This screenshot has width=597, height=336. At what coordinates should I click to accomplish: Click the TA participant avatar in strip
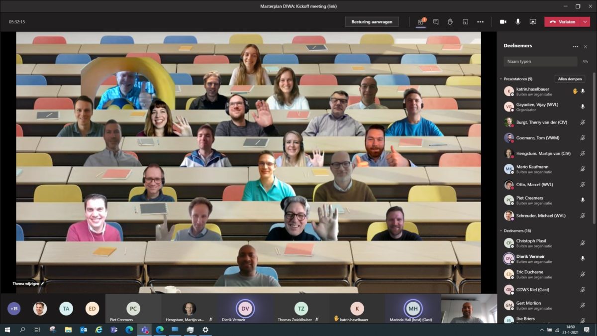pos(66,309)
